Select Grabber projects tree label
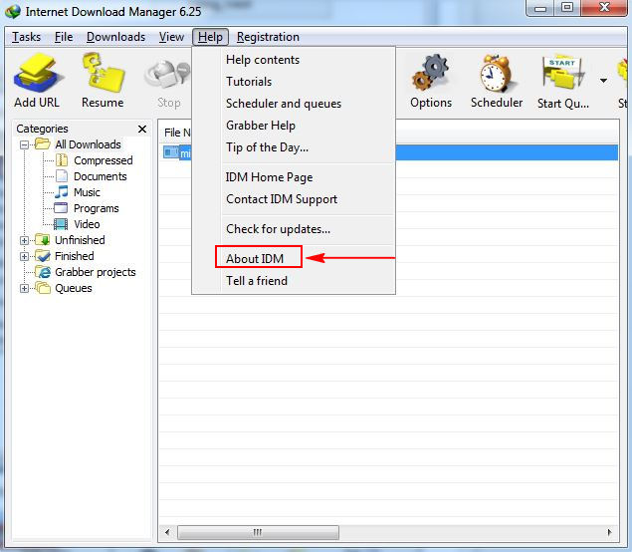This screenshot has height=552, width=632. 96,272
